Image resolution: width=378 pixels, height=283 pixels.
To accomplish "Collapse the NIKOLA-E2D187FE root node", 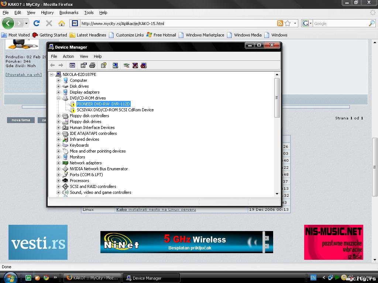I will point(51,74).
